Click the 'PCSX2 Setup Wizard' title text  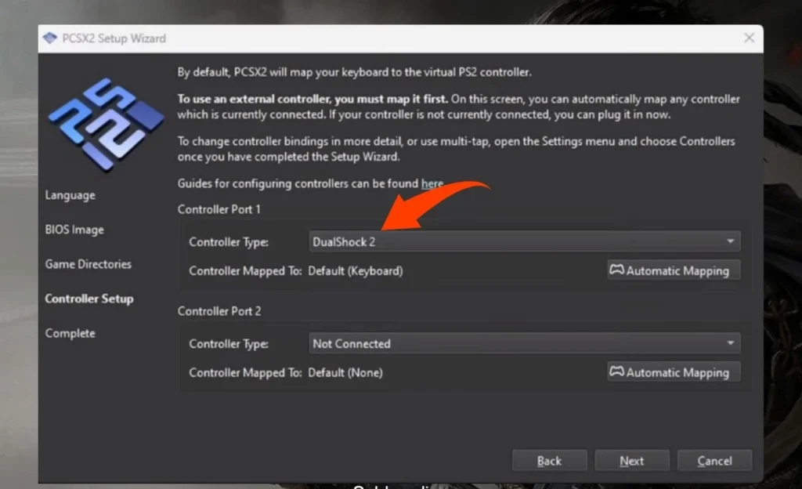[x=114, y=38]
